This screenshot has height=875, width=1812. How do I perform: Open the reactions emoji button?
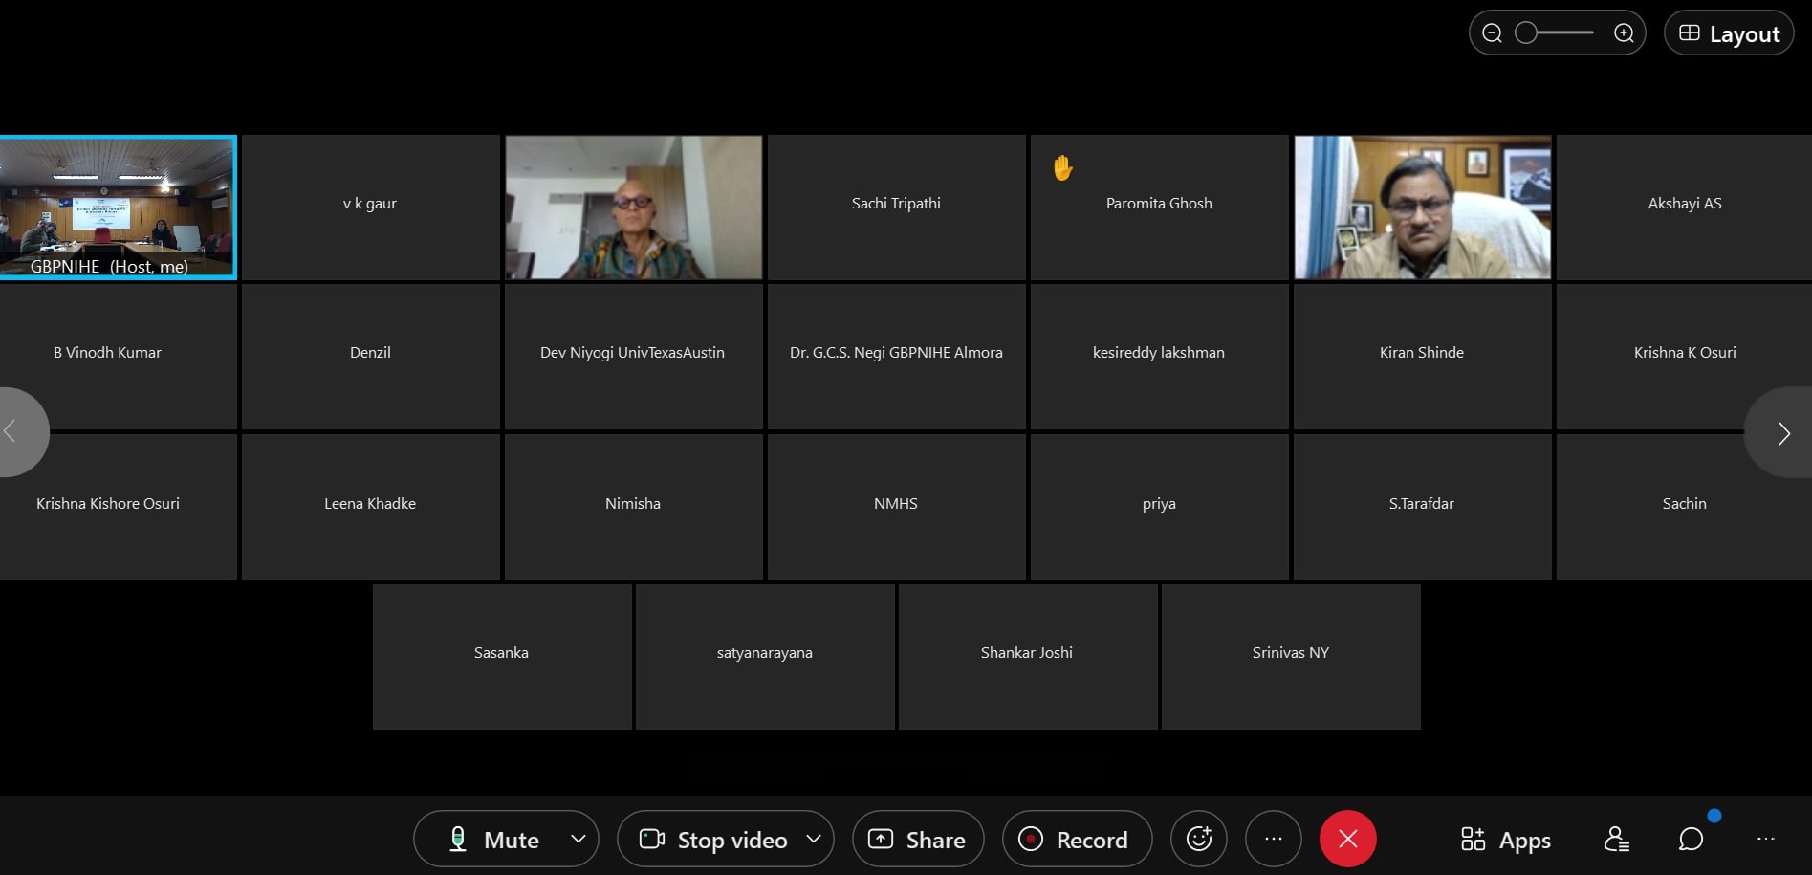click(x=1199, y=839)
